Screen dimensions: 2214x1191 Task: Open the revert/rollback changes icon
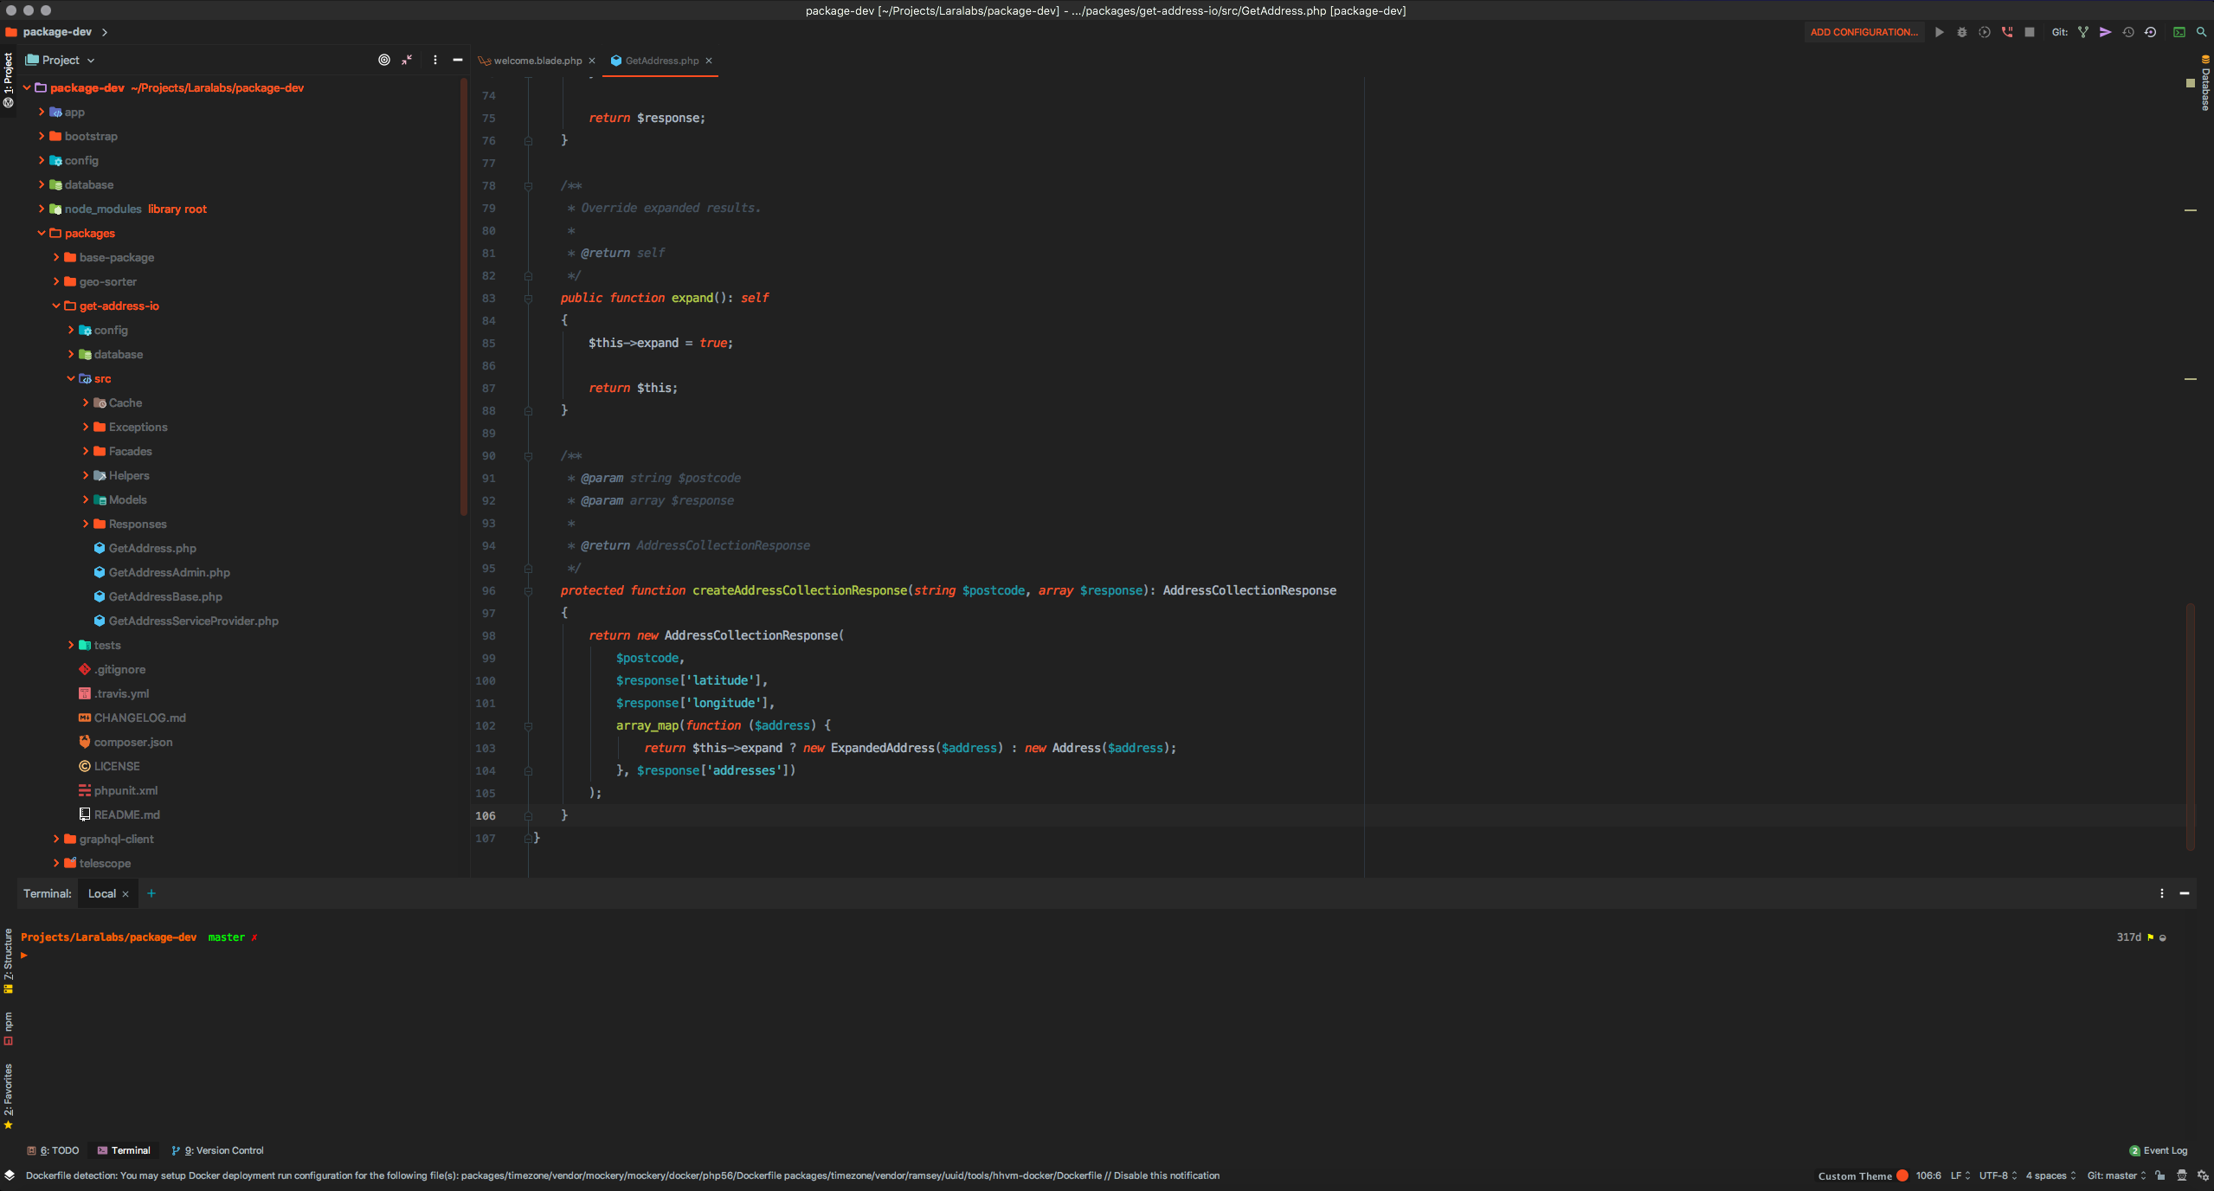[2150, 32]
